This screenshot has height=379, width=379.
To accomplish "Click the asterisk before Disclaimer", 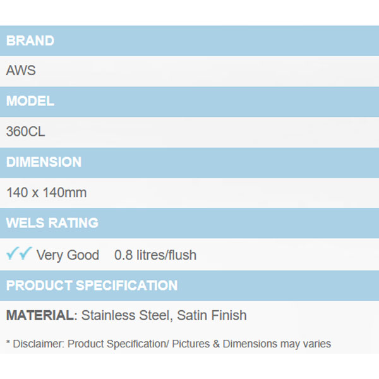I will pyautogui.click(x=8, y=344).
